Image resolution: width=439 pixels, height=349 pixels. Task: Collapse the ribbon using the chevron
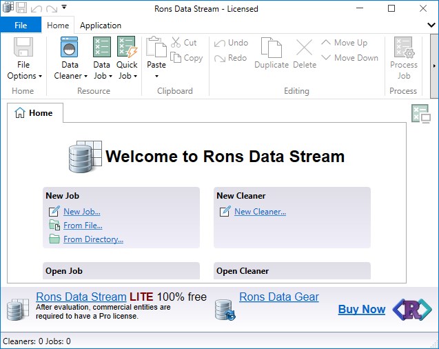click(x=431, y=26)
